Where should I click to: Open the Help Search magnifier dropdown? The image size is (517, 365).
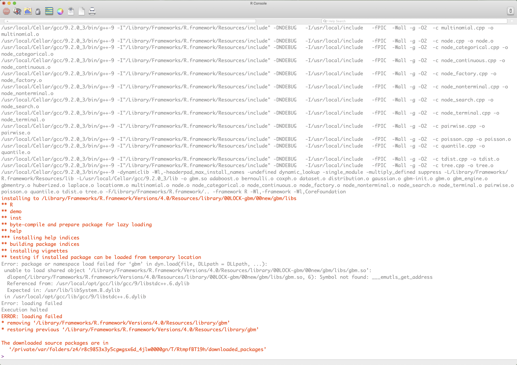[326, 21]
